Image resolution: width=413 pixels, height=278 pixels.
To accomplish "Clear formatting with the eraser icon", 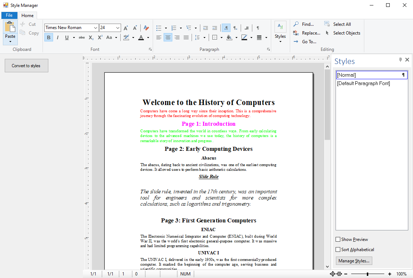I will tap(146, 28).
